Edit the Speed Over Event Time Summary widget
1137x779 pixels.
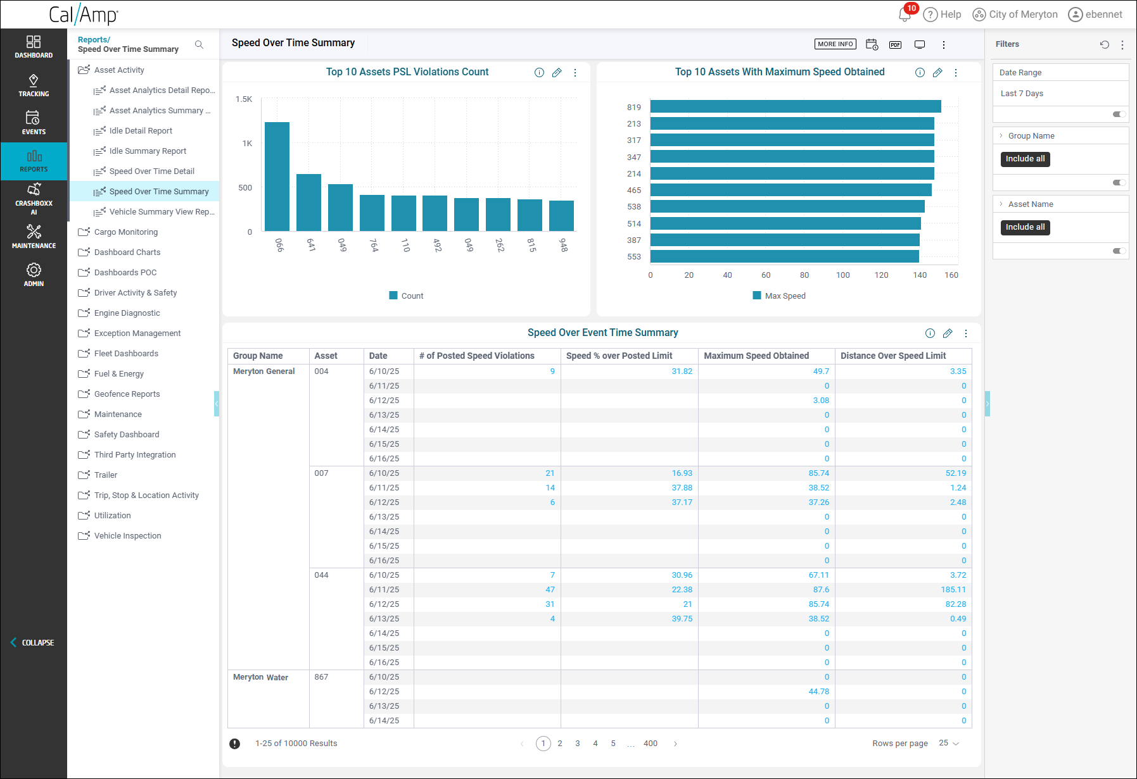[x=948, y=333]
